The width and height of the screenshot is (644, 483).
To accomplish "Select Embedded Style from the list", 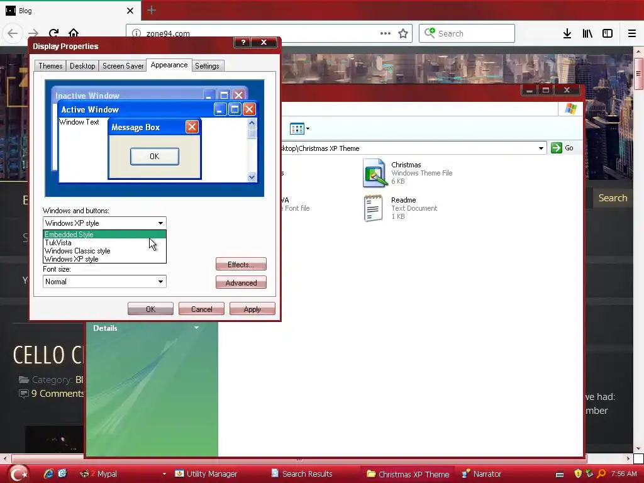I will click(104, 235).
